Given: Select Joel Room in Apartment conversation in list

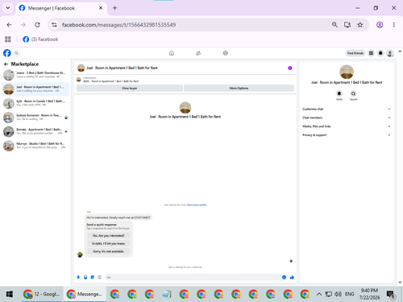Looking at the screenshot, I should (35, 89).
